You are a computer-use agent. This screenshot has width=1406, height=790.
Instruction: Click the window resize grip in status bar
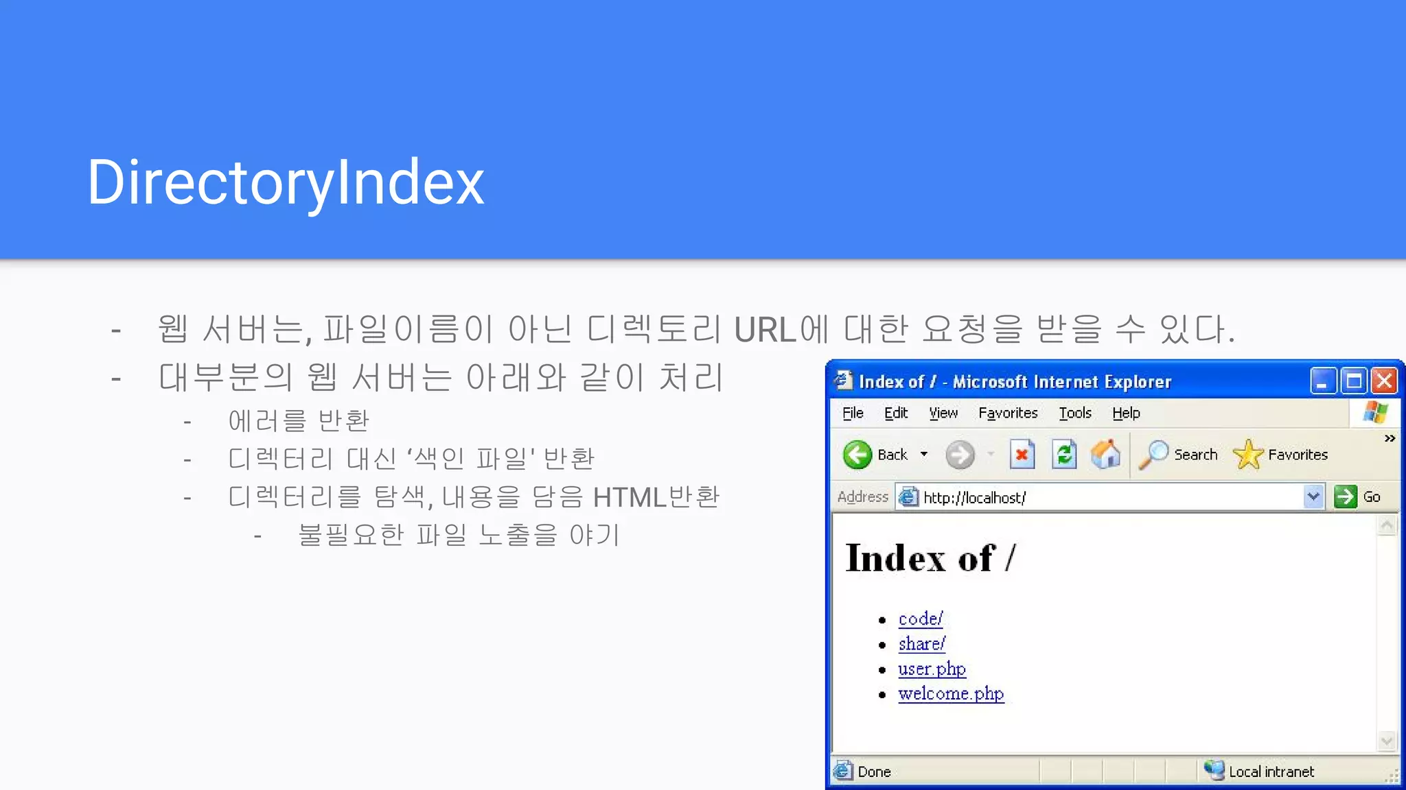pyautogui.click(x=1392, y=776)
